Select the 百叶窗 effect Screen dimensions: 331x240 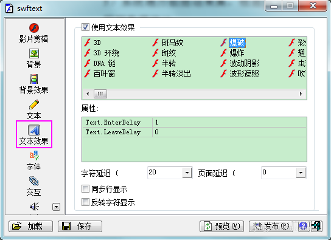click(100, 74)
